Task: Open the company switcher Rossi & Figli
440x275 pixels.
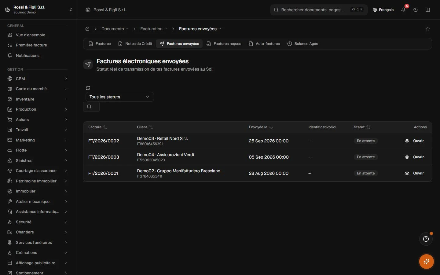Action: [39, 10]
